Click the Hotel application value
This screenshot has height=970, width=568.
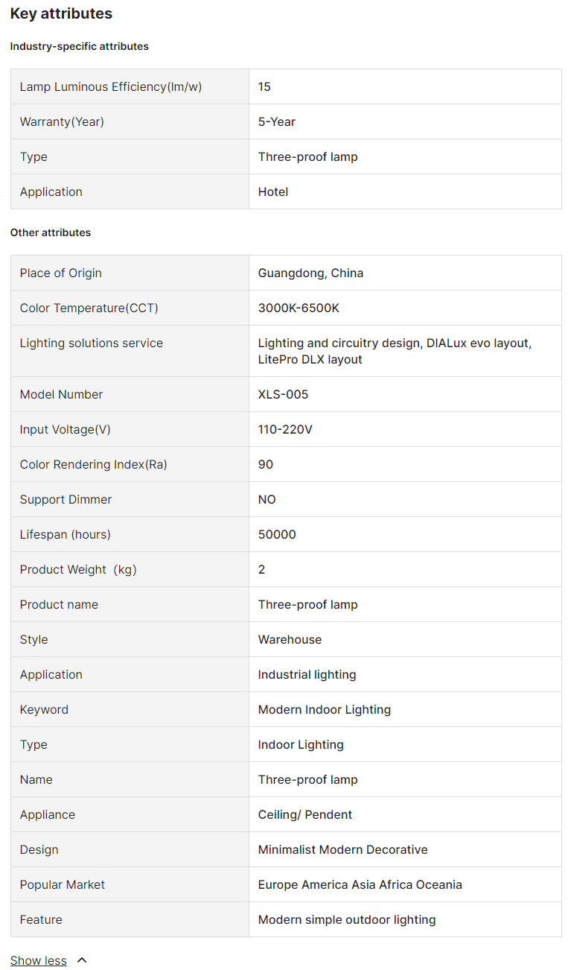pos(273,191)
